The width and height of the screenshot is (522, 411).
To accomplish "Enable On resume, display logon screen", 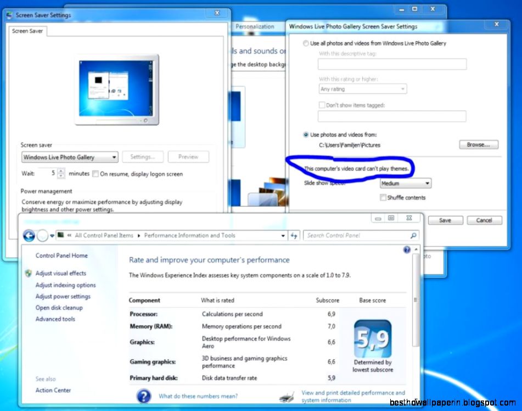I will pos(96,174).
